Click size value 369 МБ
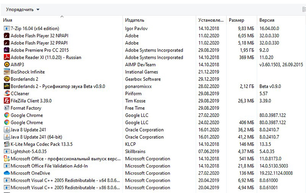This screenshot has width=306, height=193. [x=246, y=57]
